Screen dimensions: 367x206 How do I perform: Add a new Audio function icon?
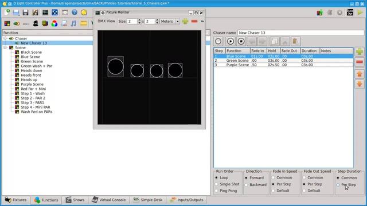pos(73,23)
